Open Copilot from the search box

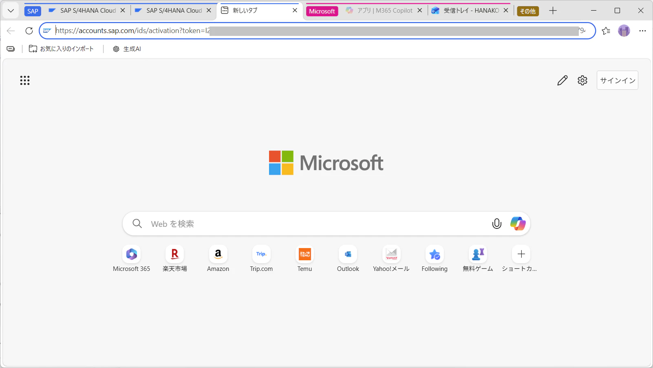(518, 224)
